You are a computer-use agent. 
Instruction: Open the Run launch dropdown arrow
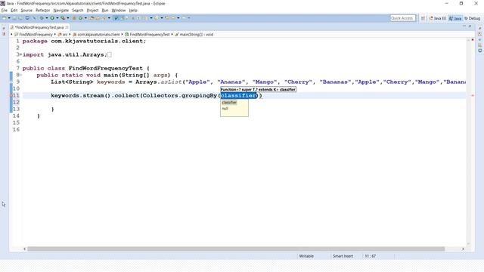pos(57,18)
